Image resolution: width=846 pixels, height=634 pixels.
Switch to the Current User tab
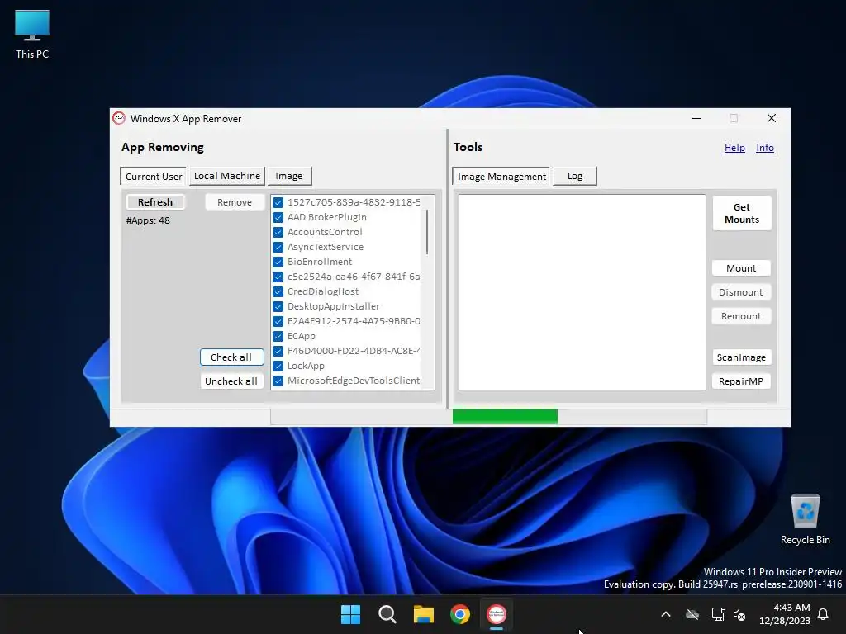[x=153, y=177]
